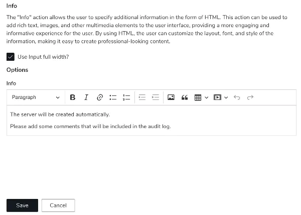Insert a hyperlink with link icon
The height and width of the screenshot is (215, 301).
[100, 97]
